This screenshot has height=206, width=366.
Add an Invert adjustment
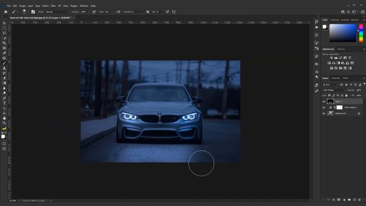click(x=331, y=68)
